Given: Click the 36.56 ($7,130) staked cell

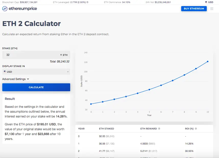Looking at the screenshot, I should point(107,144).
